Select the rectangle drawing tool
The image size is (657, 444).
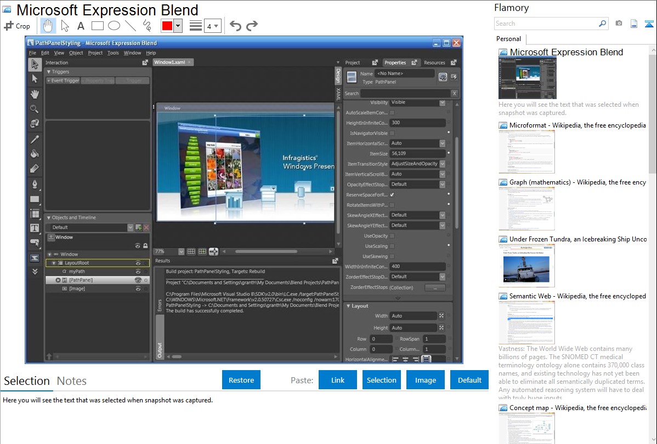(x=97, y=26)
